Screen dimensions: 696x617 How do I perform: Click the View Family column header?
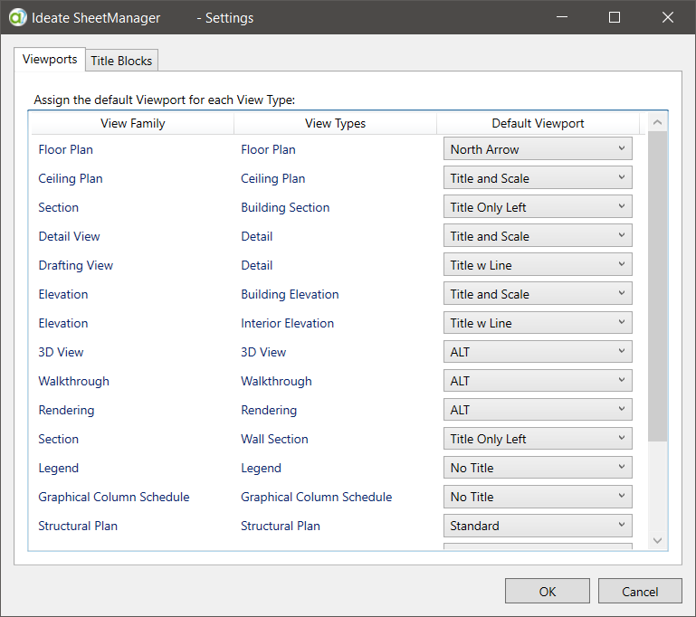tap(132, 123)
